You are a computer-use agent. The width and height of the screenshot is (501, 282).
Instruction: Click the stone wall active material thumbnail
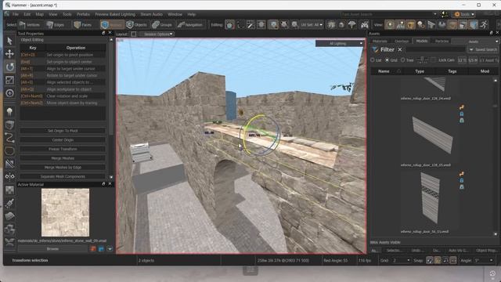[66, 212]
